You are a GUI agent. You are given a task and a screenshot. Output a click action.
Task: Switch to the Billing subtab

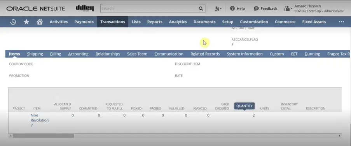click(56, 54)
